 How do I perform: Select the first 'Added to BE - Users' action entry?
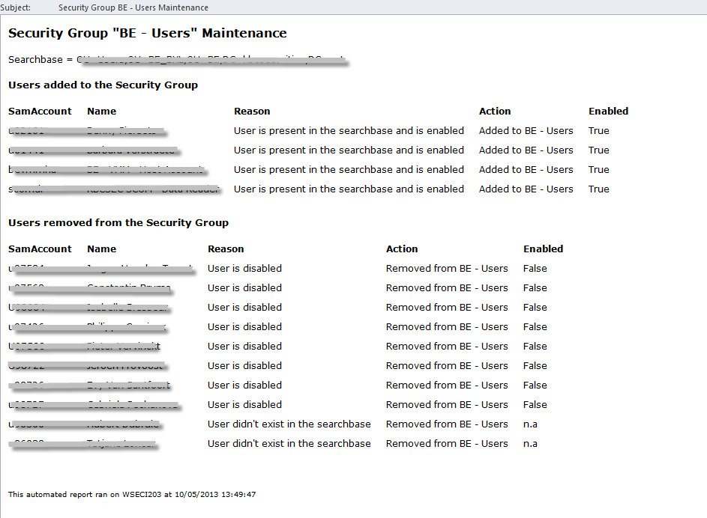526,130
